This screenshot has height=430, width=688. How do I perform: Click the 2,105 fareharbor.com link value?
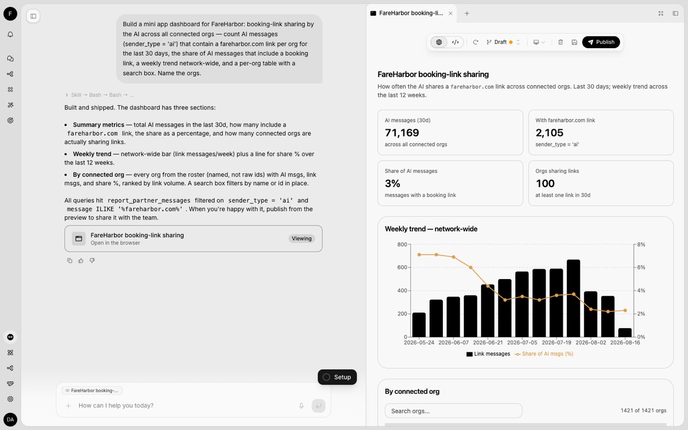point(549,133)
